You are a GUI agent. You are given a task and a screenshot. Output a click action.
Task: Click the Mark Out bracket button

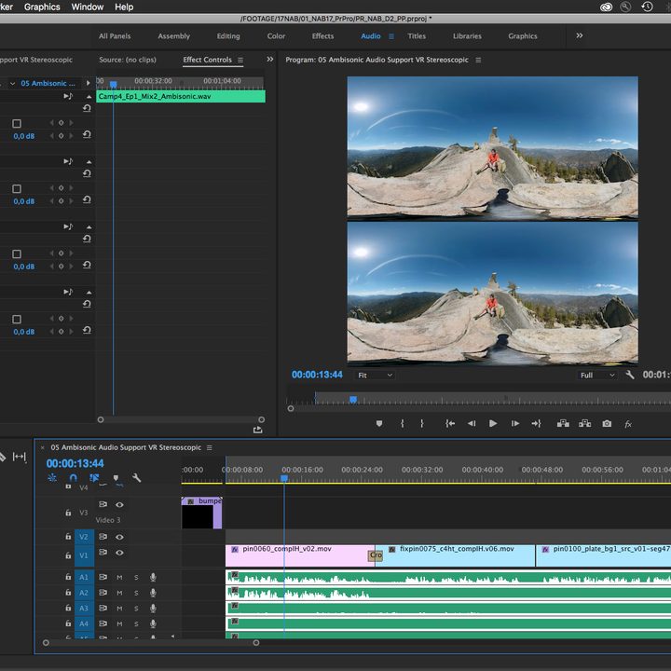422,424
